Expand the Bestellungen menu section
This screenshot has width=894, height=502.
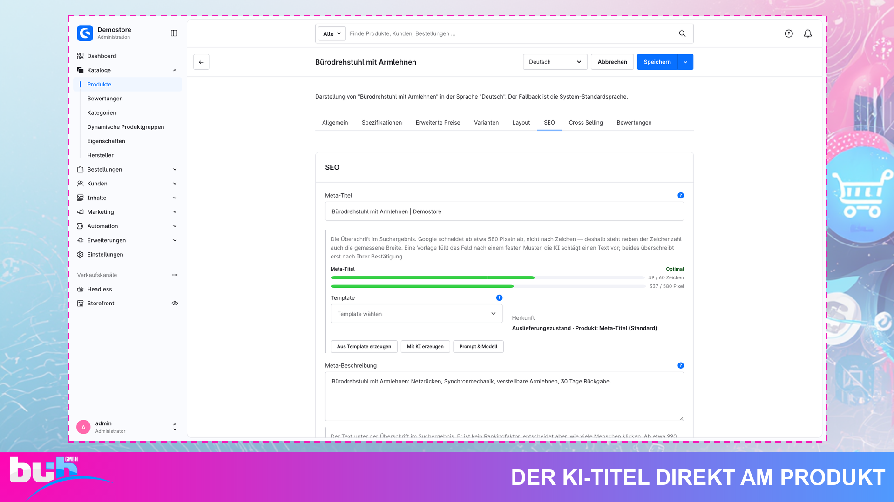(x=175, y=169)
